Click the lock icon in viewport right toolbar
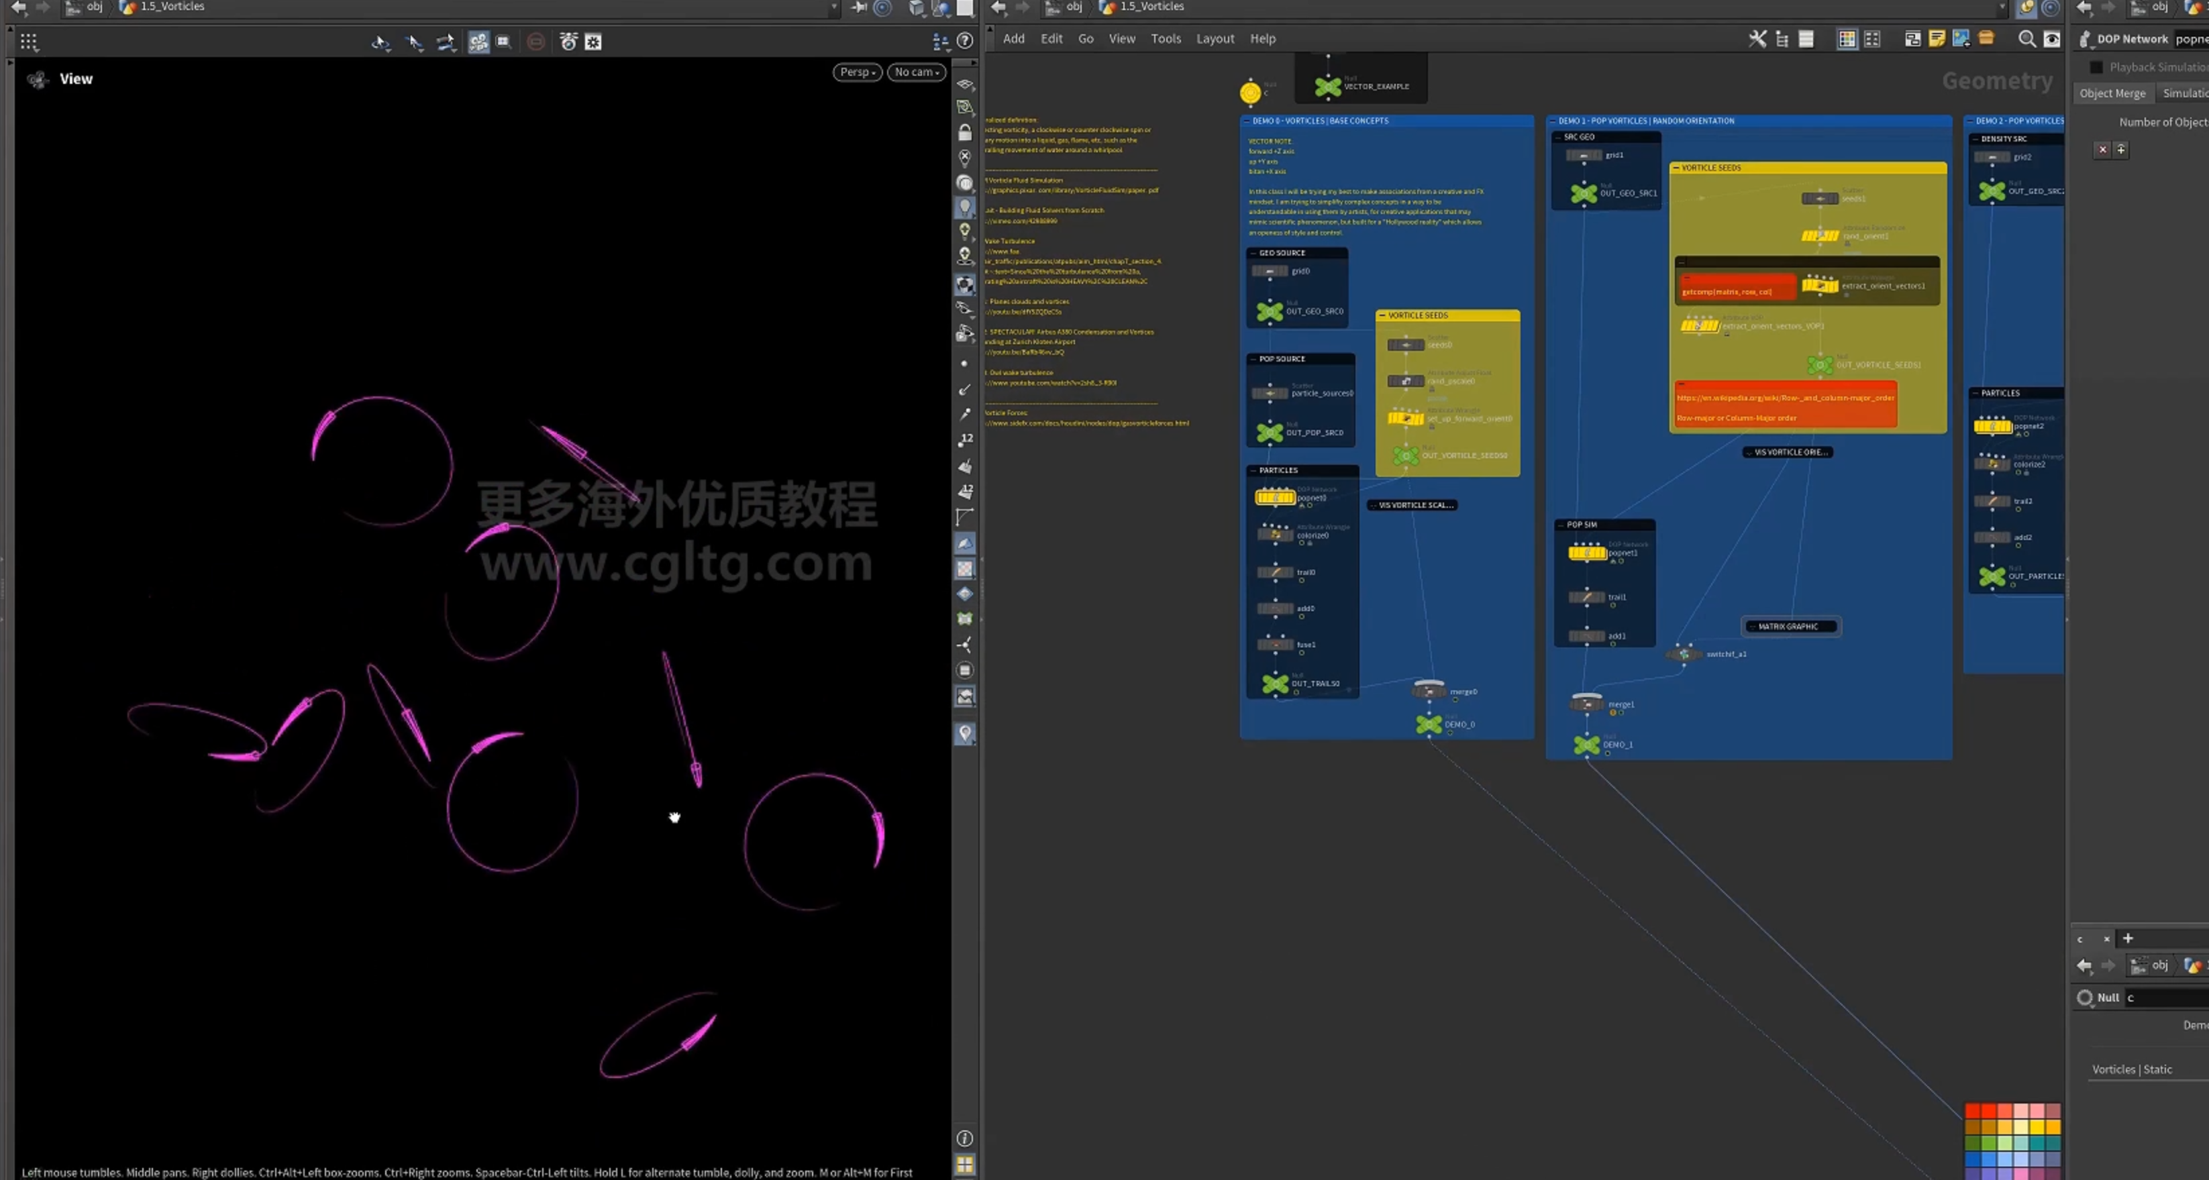This screenshot has height=1180, width=2209. 965,132
